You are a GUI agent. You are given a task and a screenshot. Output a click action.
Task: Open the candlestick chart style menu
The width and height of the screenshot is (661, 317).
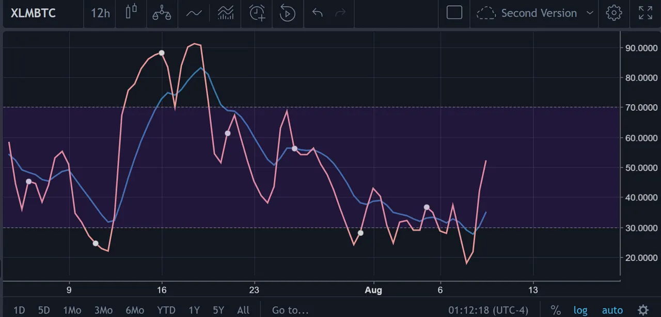click(132, 12)
